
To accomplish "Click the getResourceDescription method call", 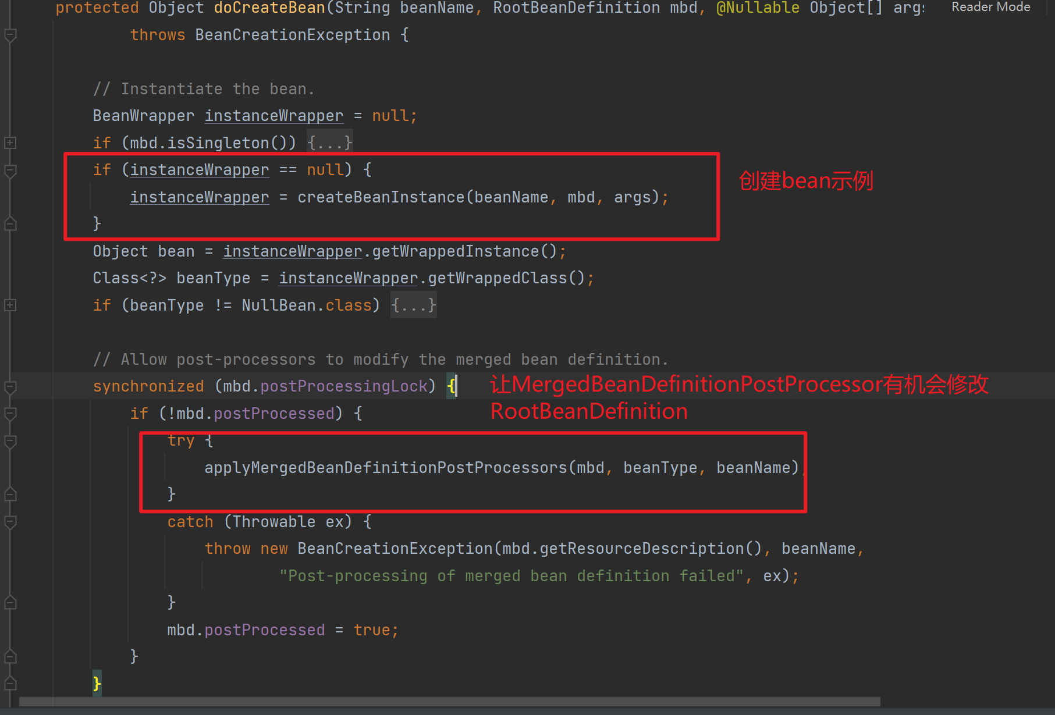I will point(642,549).
